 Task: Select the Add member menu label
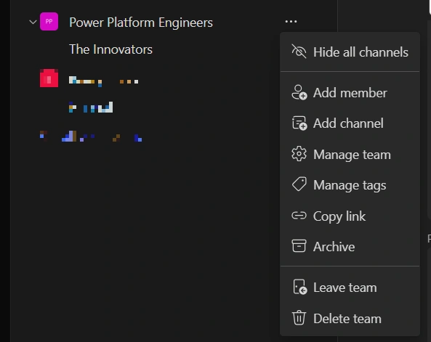[x=350, y=93]
